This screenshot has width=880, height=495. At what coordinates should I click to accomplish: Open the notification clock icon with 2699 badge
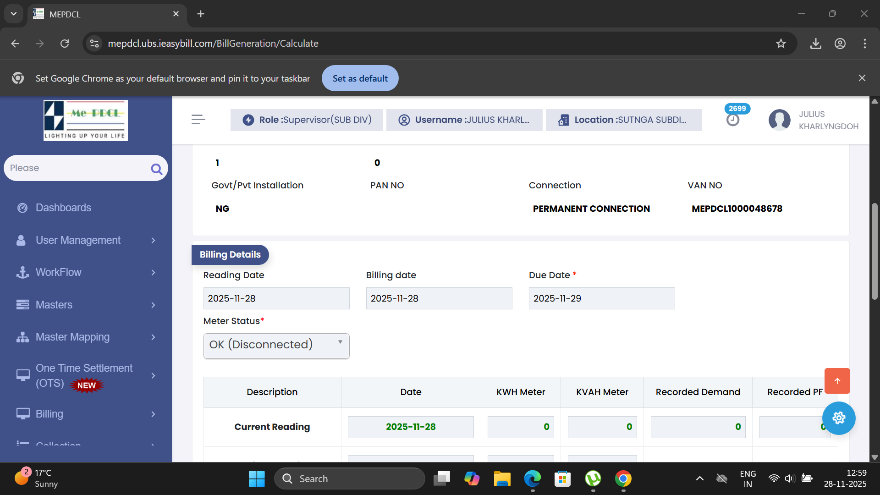732,120
